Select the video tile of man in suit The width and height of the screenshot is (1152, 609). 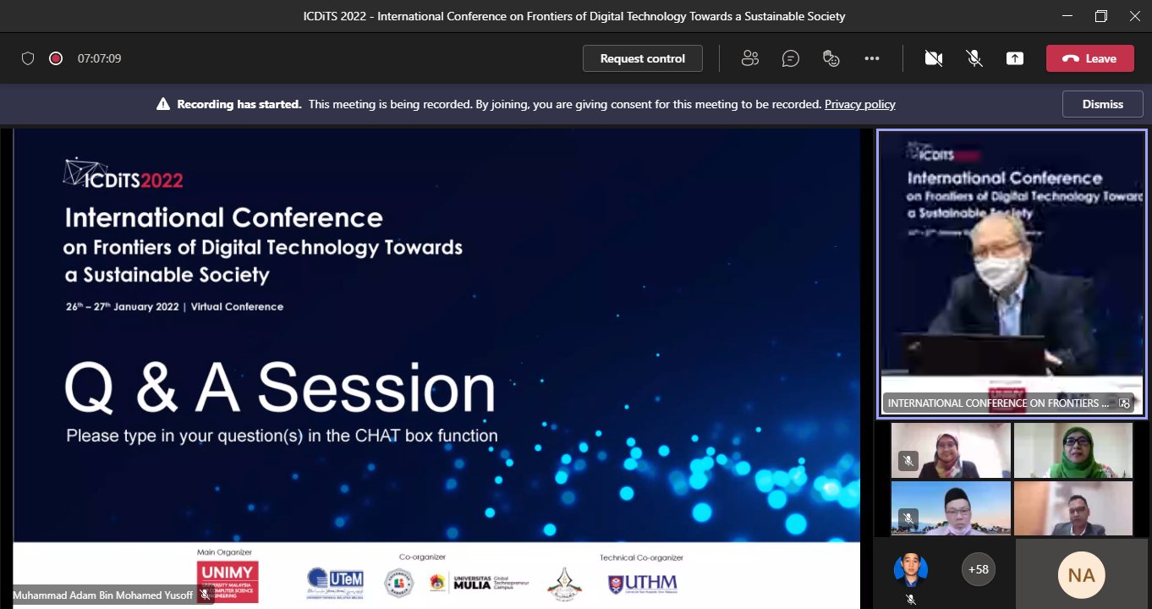(x=1073, y=508)
